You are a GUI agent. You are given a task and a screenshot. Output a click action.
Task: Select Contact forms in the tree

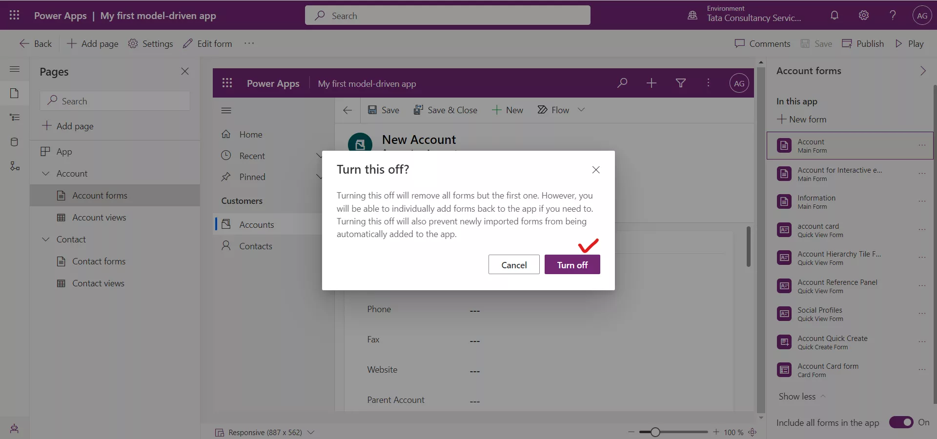[x=115, y=261]
